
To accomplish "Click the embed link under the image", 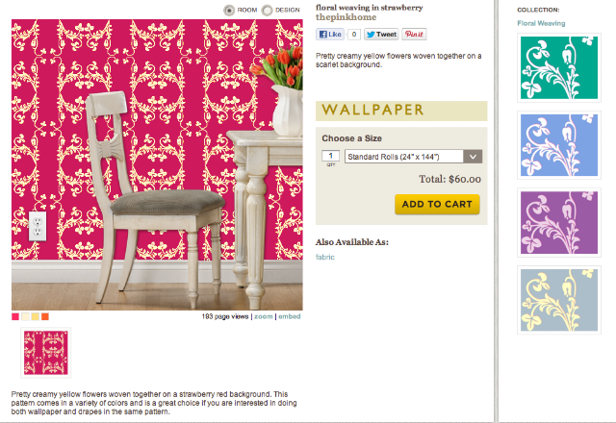I will 290,316.
